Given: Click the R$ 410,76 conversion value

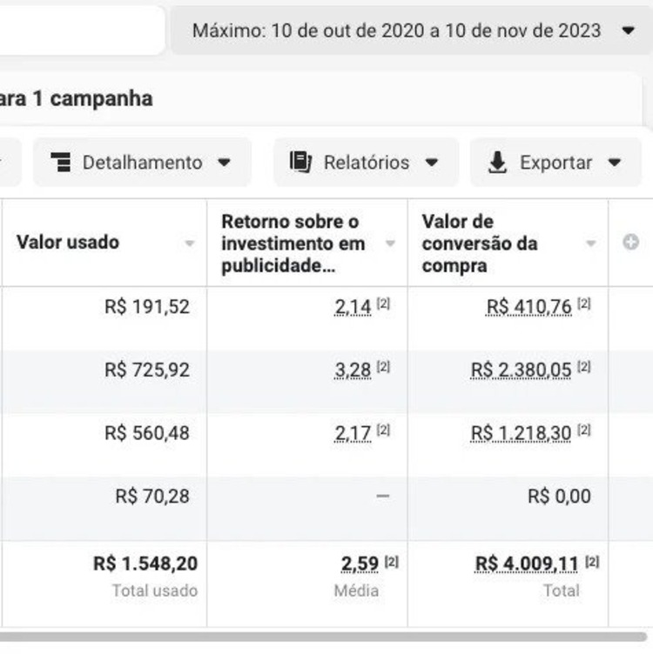Looking at the screenshot, I should pyautogui.click(x=528, y=307).
